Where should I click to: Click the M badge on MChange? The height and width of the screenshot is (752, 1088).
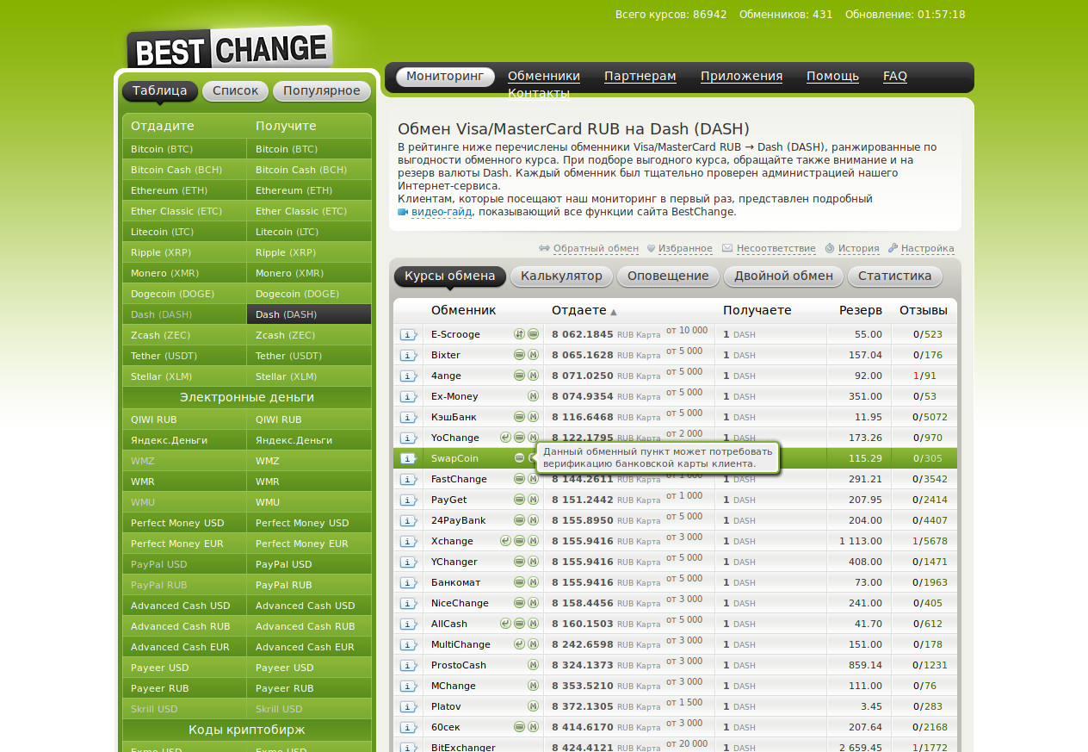534,686
